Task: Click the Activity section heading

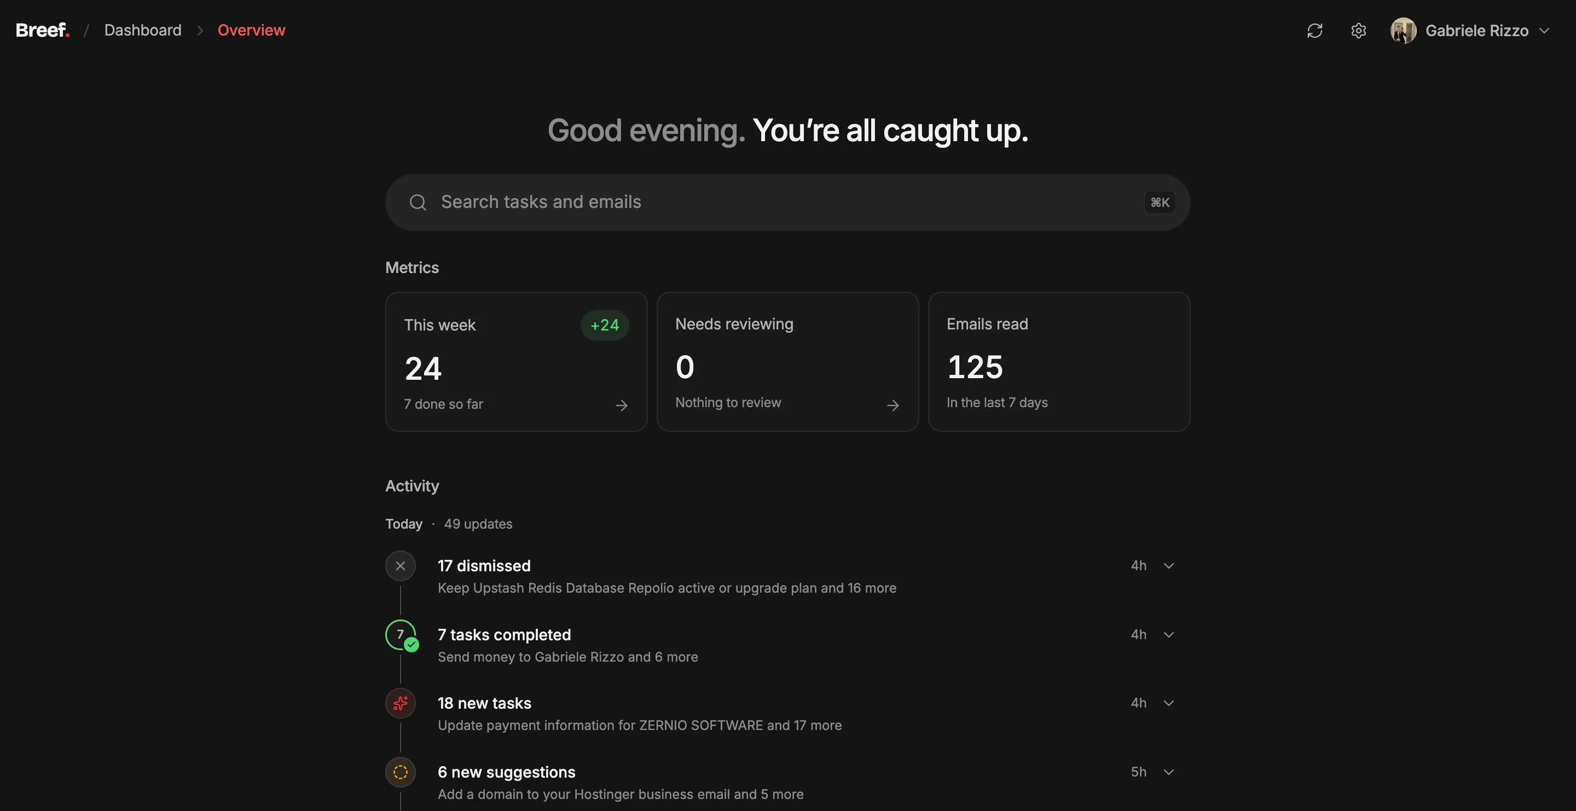Action: [412, 486]
